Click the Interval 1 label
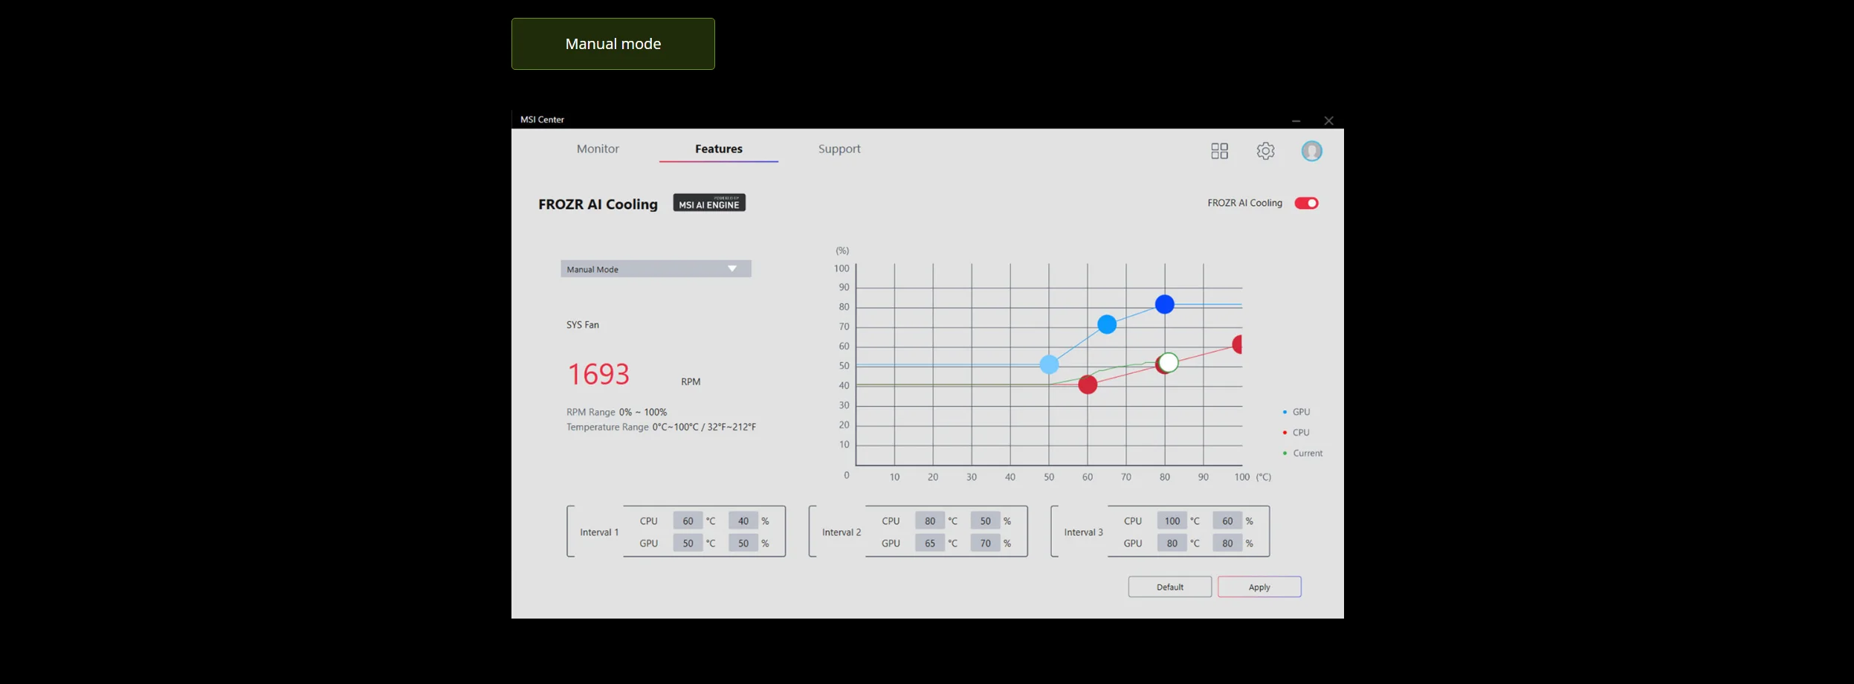The width and height of the screenshot is (1854, 684). 599,532
